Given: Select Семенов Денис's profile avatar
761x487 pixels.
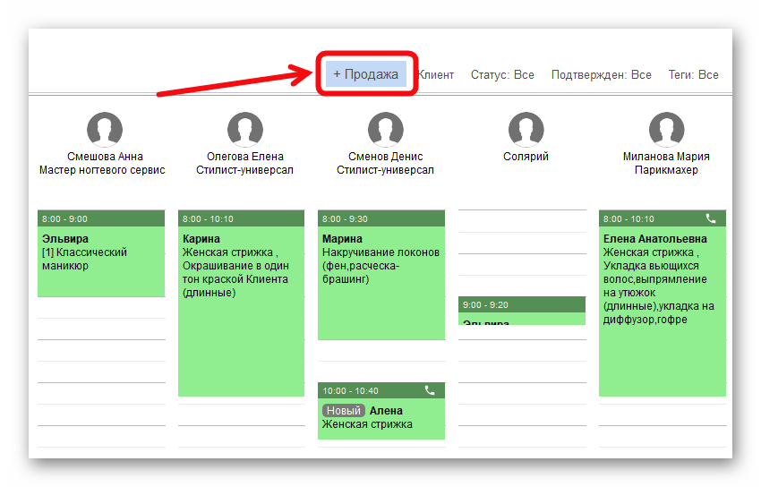Looking at the screenshot, I should click(x=385, y=130).
